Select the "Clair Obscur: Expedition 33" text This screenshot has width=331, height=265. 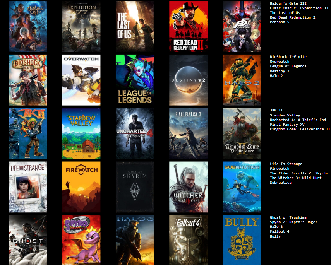coord(299,8)
